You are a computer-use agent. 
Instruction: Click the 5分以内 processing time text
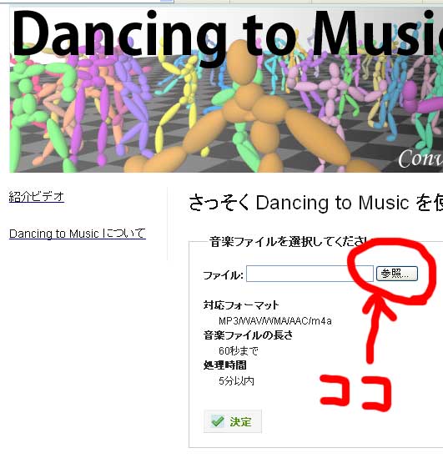[237, 381]
